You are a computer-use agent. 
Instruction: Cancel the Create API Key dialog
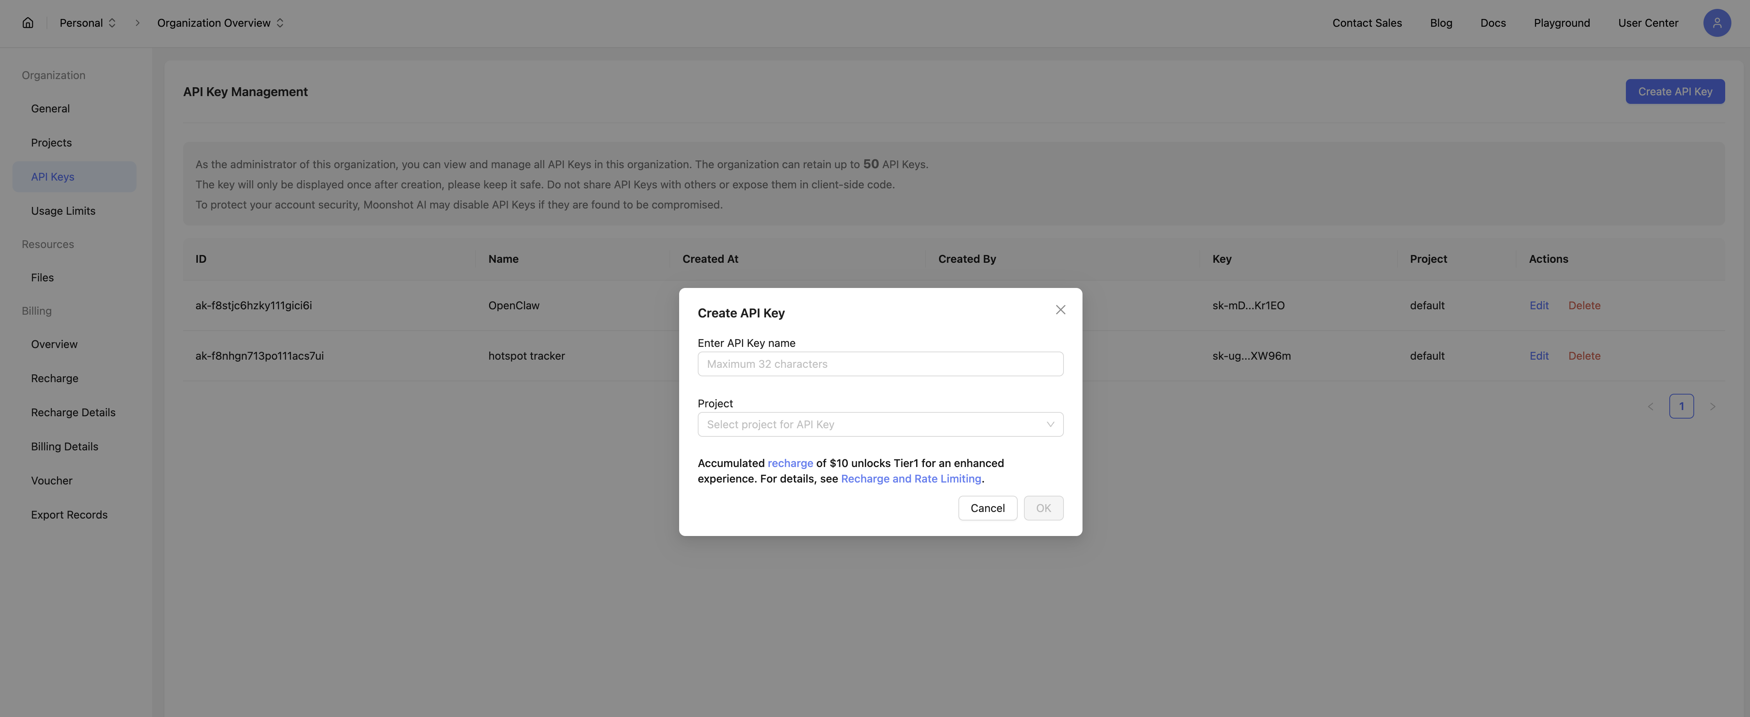[988, 508]
